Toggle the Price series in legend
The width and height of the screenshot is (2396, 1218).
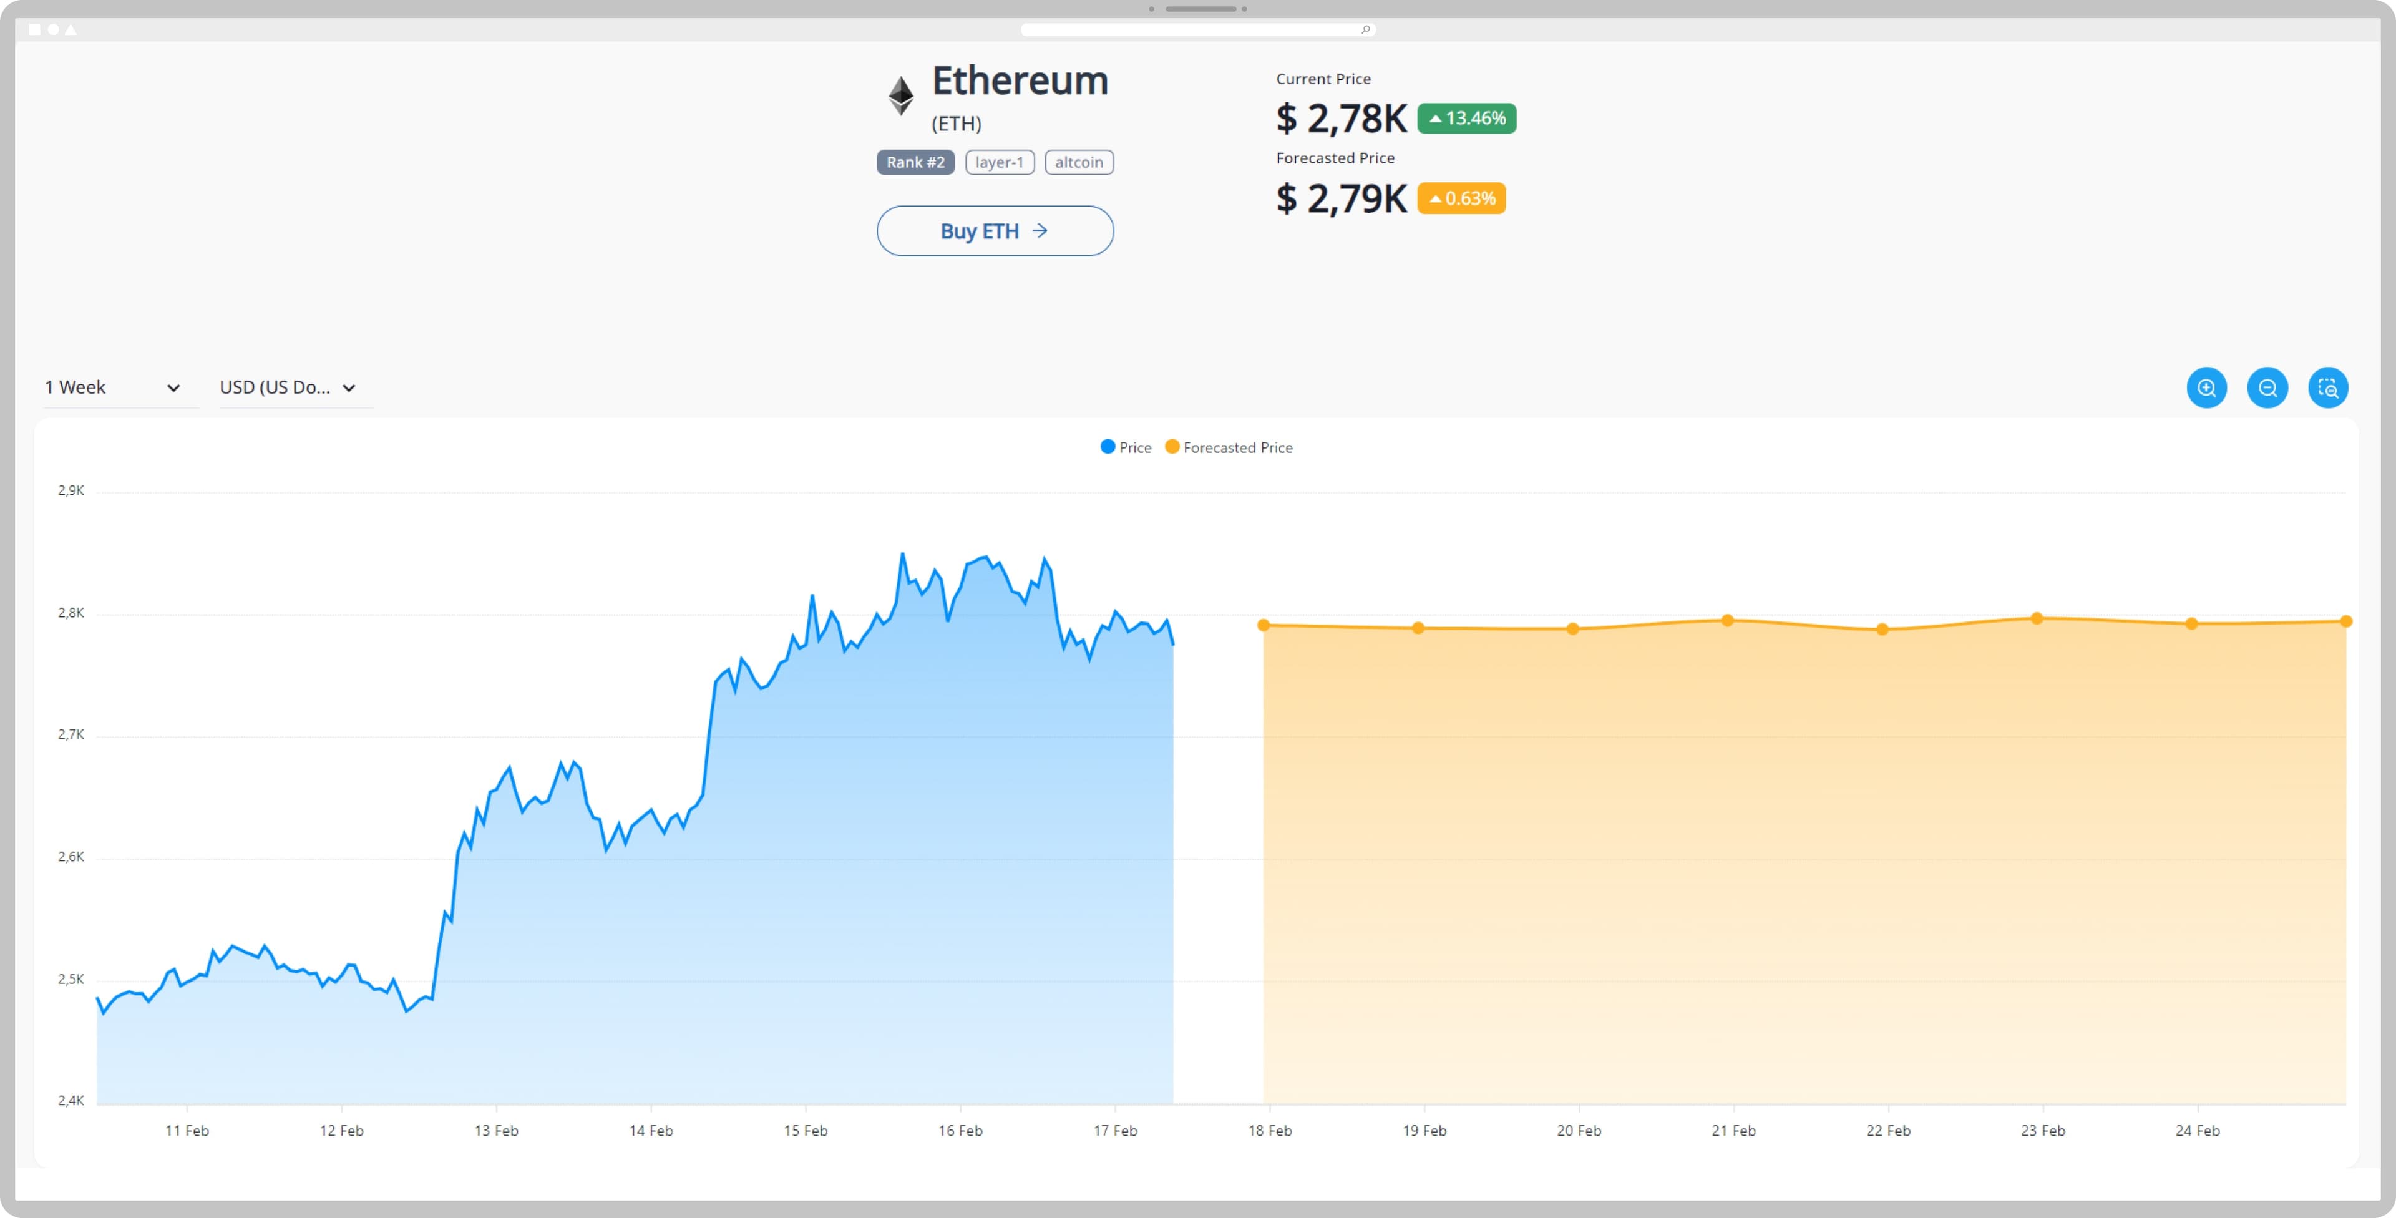coord(1126,447)
